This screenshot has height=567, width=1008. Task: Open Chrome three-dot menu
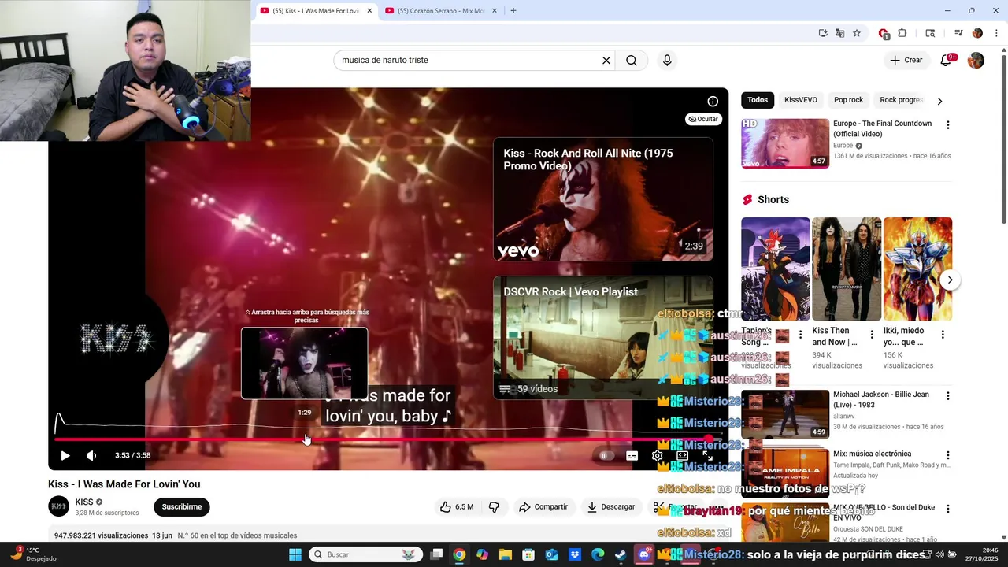tap(996, 33)
